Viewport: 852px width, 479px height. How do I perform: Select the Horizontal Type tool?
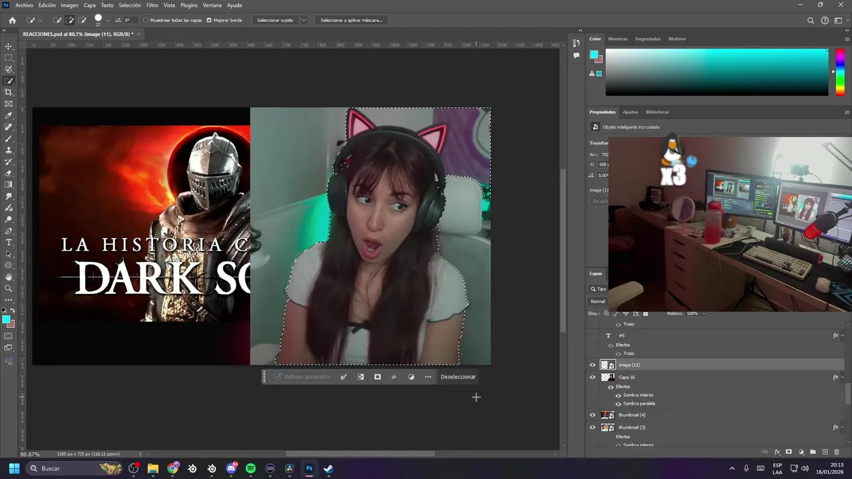[9, 242]
